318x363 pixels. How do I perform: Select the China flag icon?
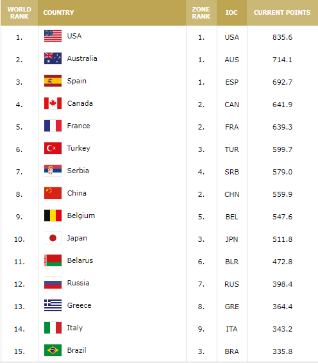click(x=53, y=193)
